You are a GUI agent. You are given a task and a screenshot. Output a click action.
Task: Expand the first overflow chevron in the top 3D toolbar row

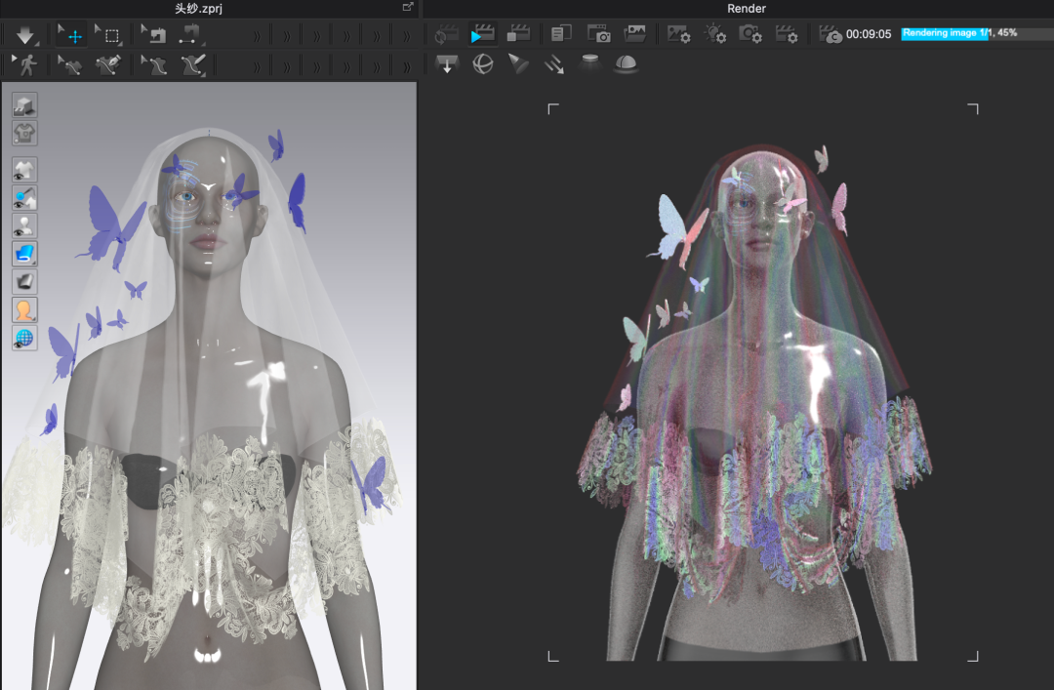point(257,36)
